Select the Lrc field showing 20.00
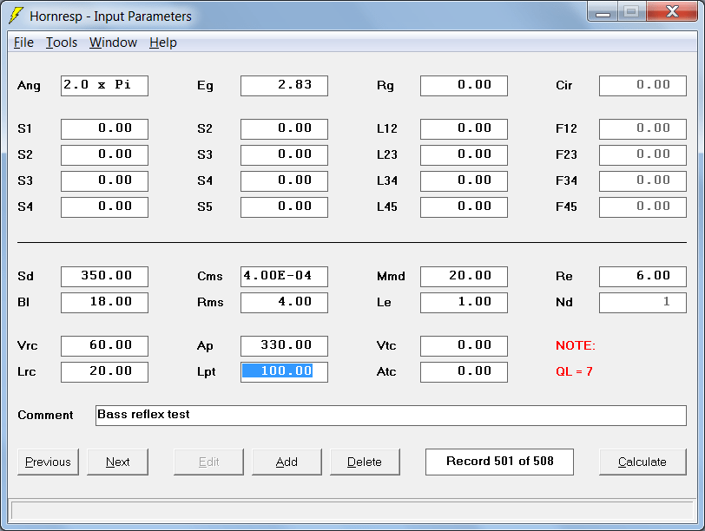This screenshot has height=531, width=705. click(x=104, y=372)
